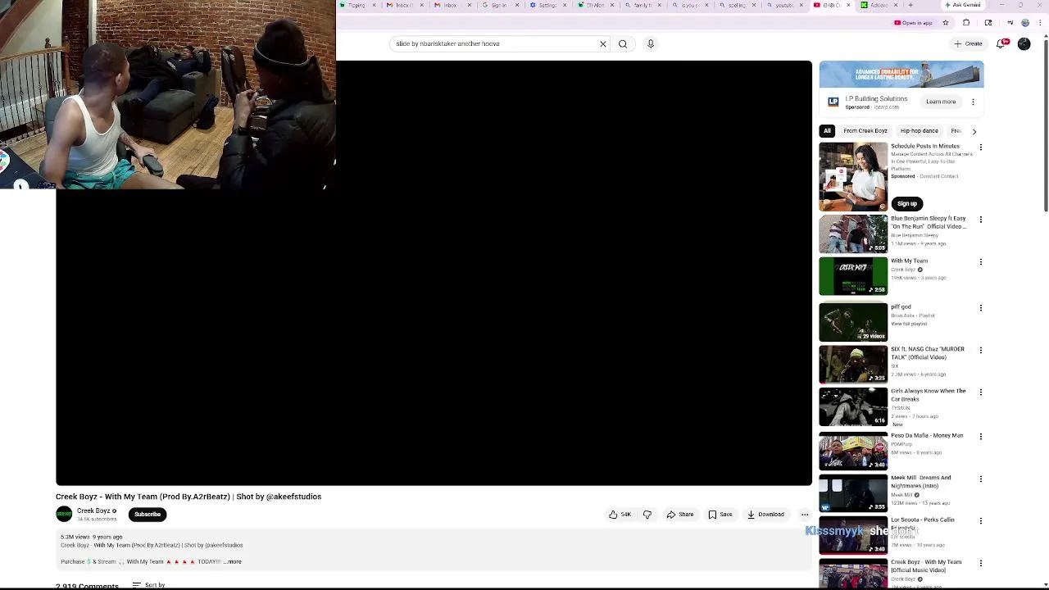Switch to the first Gmail Inbox tab
Image resolution: width=1049 pixels, height=590 pixels.
(x=403, y=5)
